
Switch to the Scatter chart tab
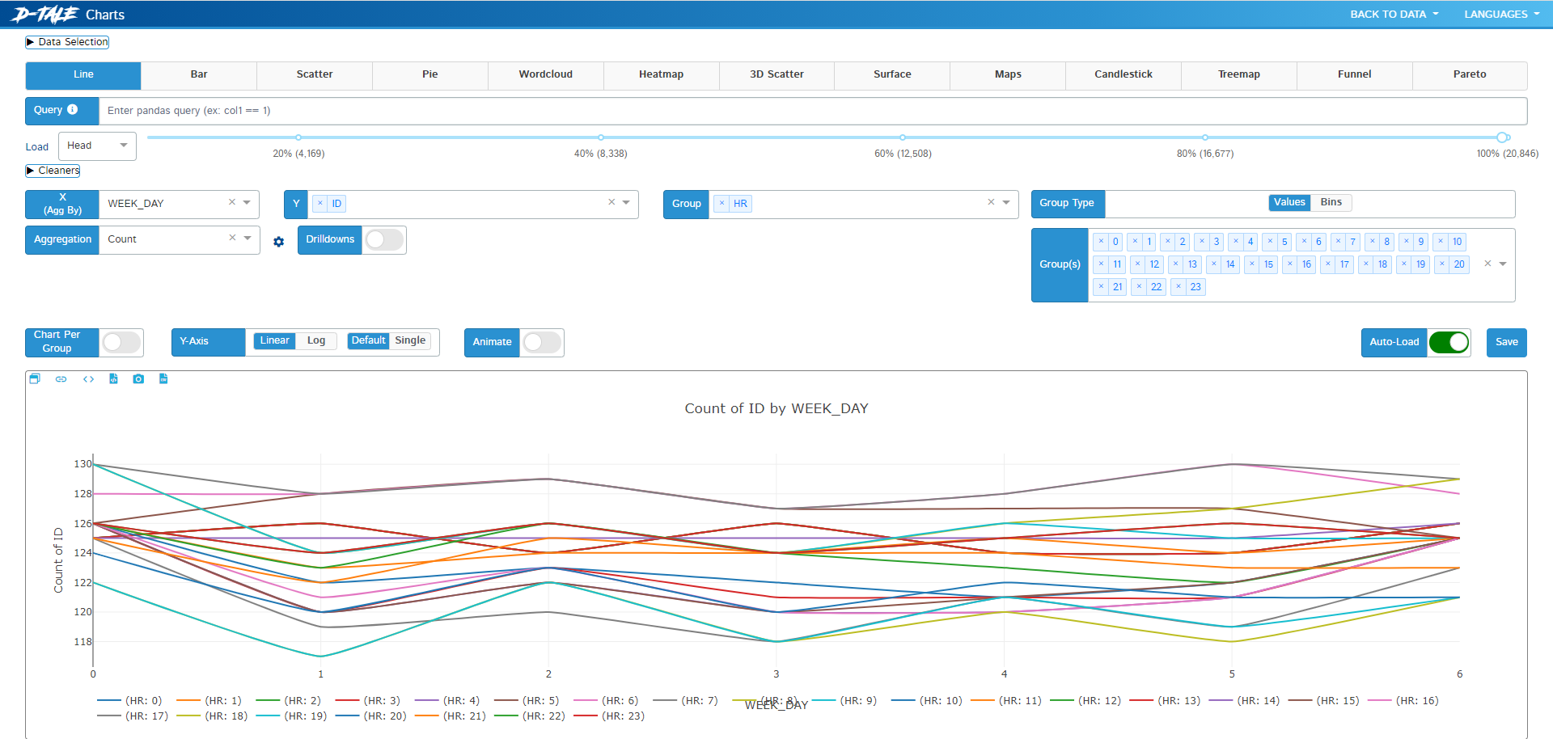tap(315, 74)
